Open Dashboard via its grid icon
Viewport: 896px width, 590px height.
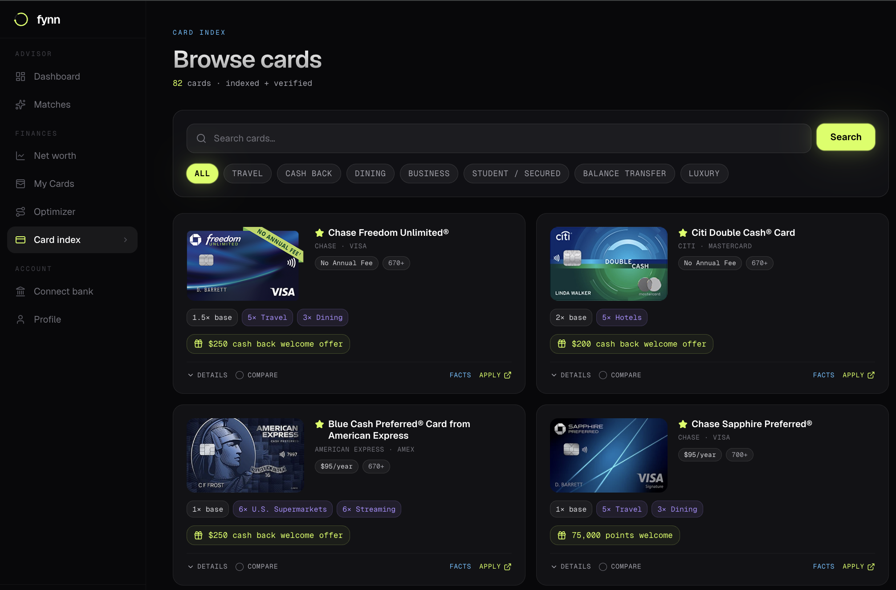point(20,77)
